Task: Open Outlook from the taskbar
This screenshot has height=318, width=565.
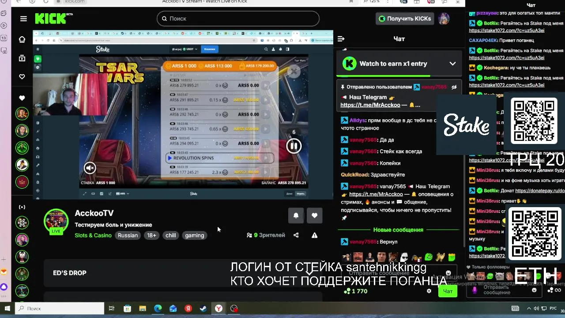Action: coord(173,308)
